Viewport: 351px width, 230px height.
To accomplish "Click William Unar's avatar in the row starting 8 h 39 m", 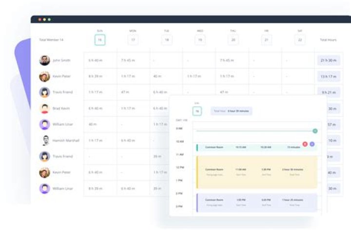I will [44, 189].
